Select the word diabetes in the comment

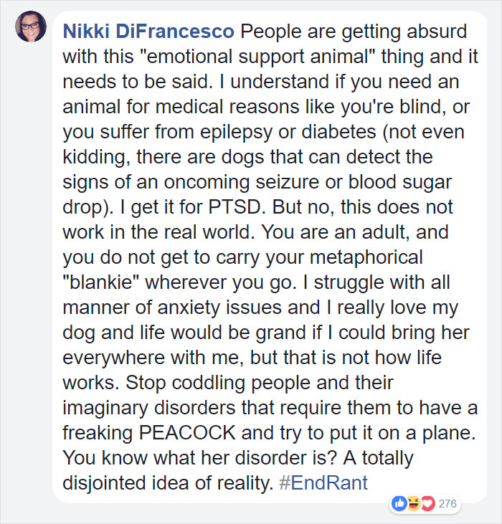339,132
